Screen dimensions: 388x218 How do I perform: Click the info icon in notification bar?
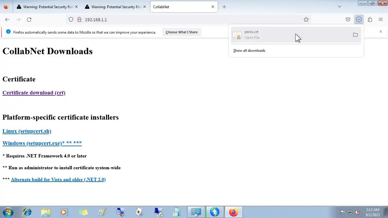pyautogui.click(x=8, y=32)
